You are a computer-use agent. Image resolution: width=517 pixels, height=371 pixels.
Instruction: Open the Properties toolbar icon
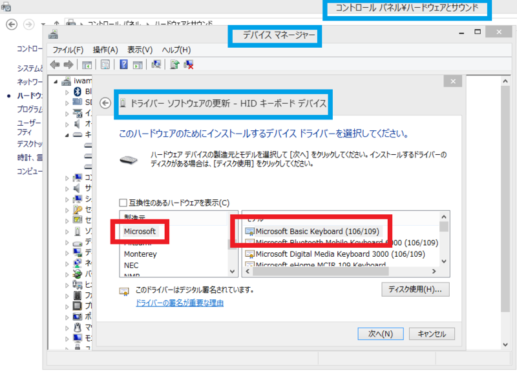tap(105, 65)
